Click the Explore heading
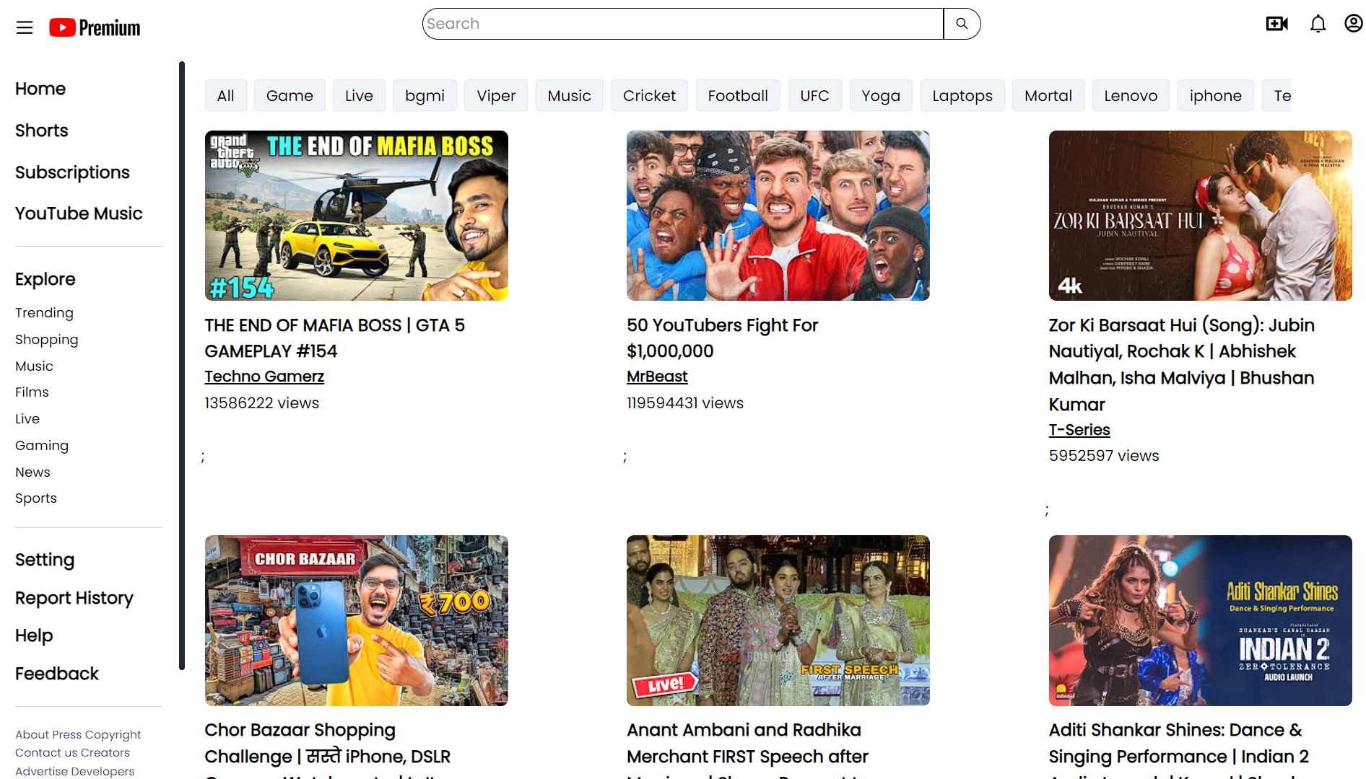 (45, 279)
